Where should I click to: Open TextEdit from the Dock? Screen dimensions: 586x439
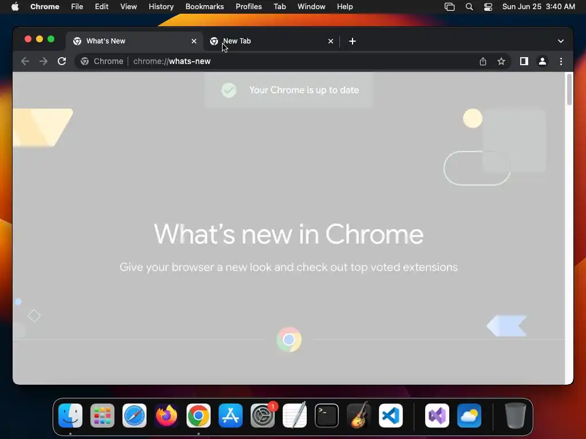pyautogui.click(x=295, y=416)
